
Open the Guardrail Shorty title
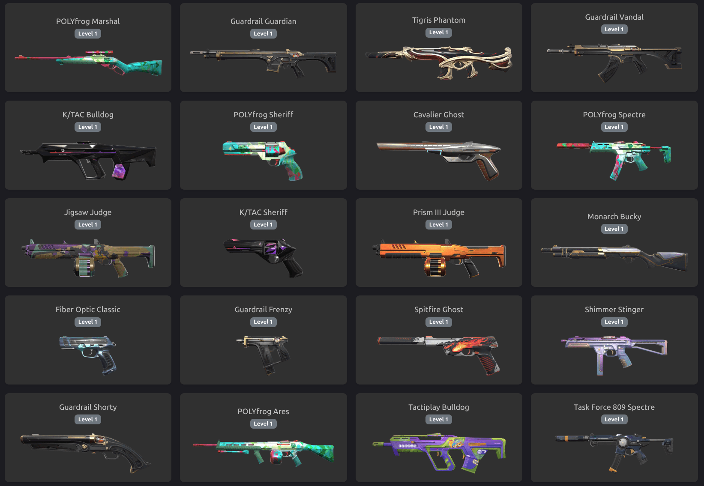[88, 407]
